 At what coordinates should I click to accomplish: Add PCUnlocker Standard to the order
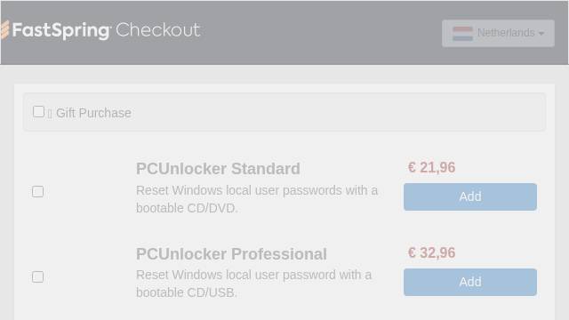470,196
